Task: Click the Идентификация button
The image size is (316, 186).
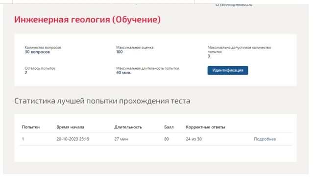Action: (228, 70)
